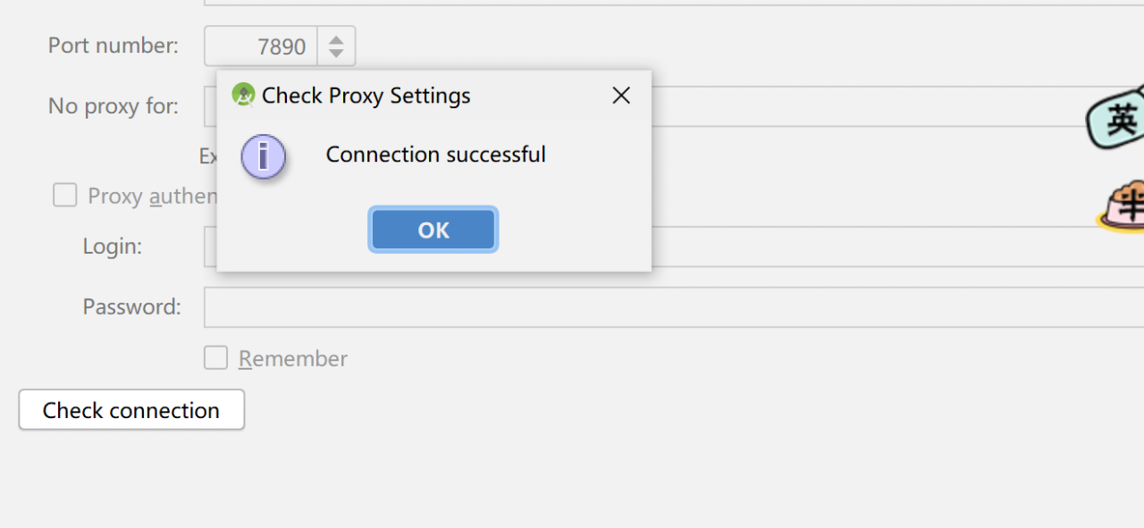Click the Password label
The width and height of the screenshot is (1144, 528).
(x=131, y=307)
